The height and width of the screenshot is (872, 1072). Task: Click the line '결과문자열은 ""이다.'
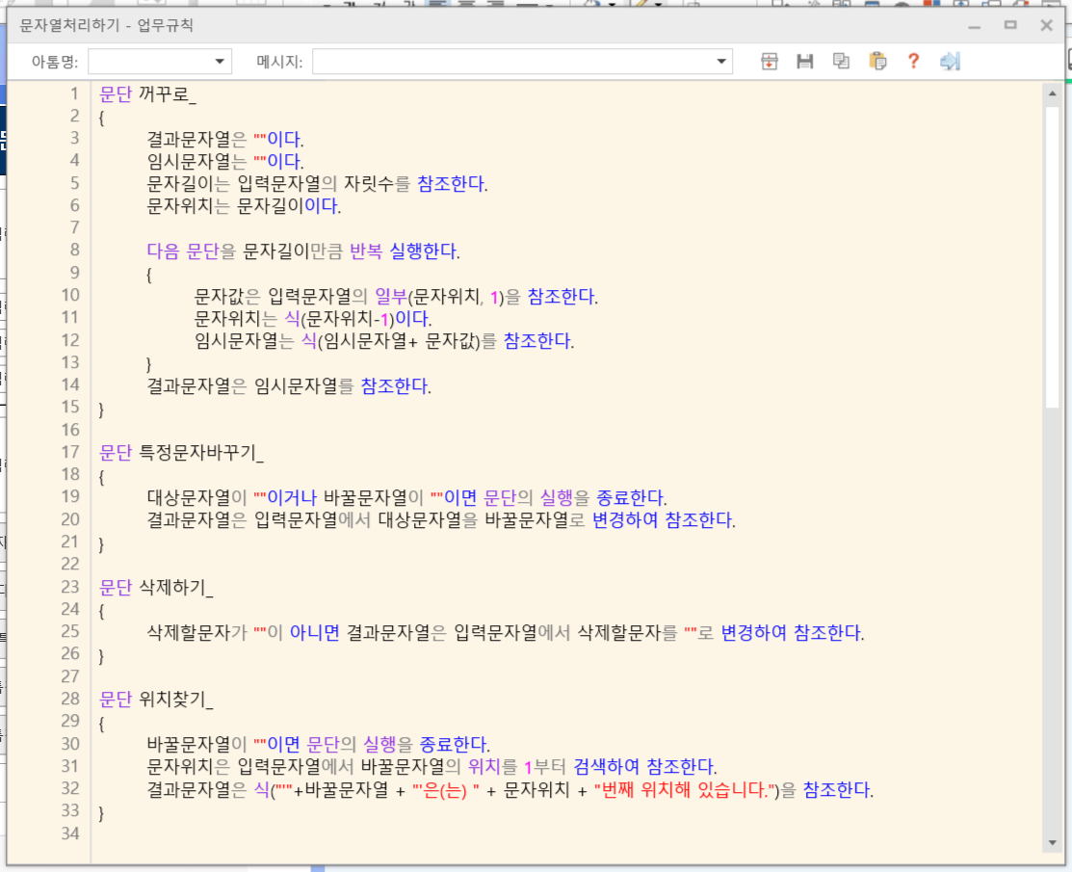[x=225, y=140]
